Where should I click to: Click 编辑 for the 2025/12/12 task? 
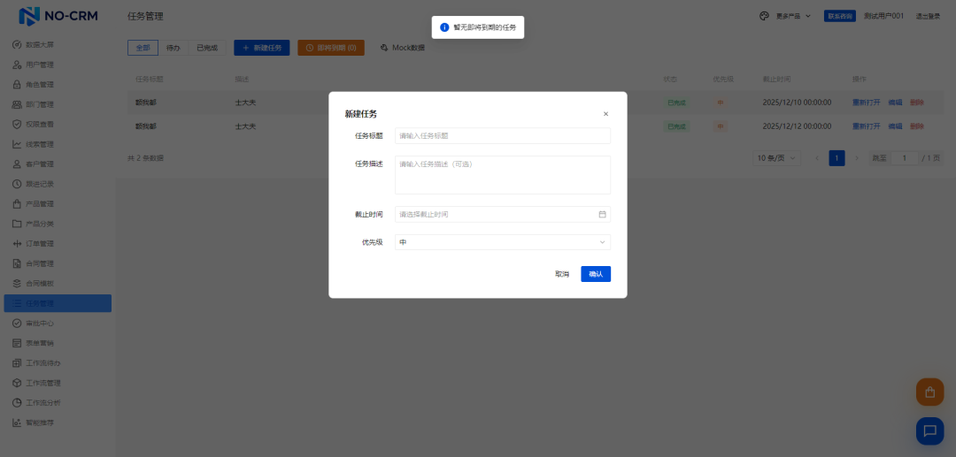895,126
